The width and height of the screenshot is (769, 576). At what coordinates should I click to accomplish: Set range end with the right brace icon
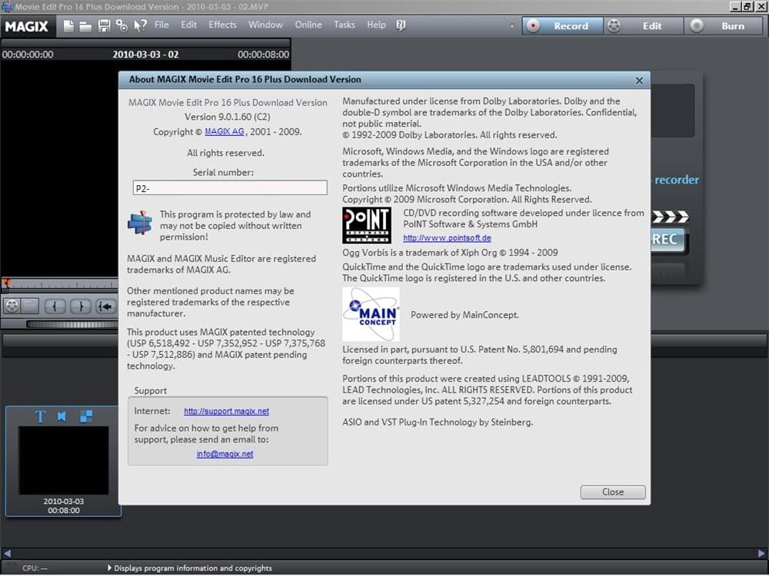(x=80, y=306)
